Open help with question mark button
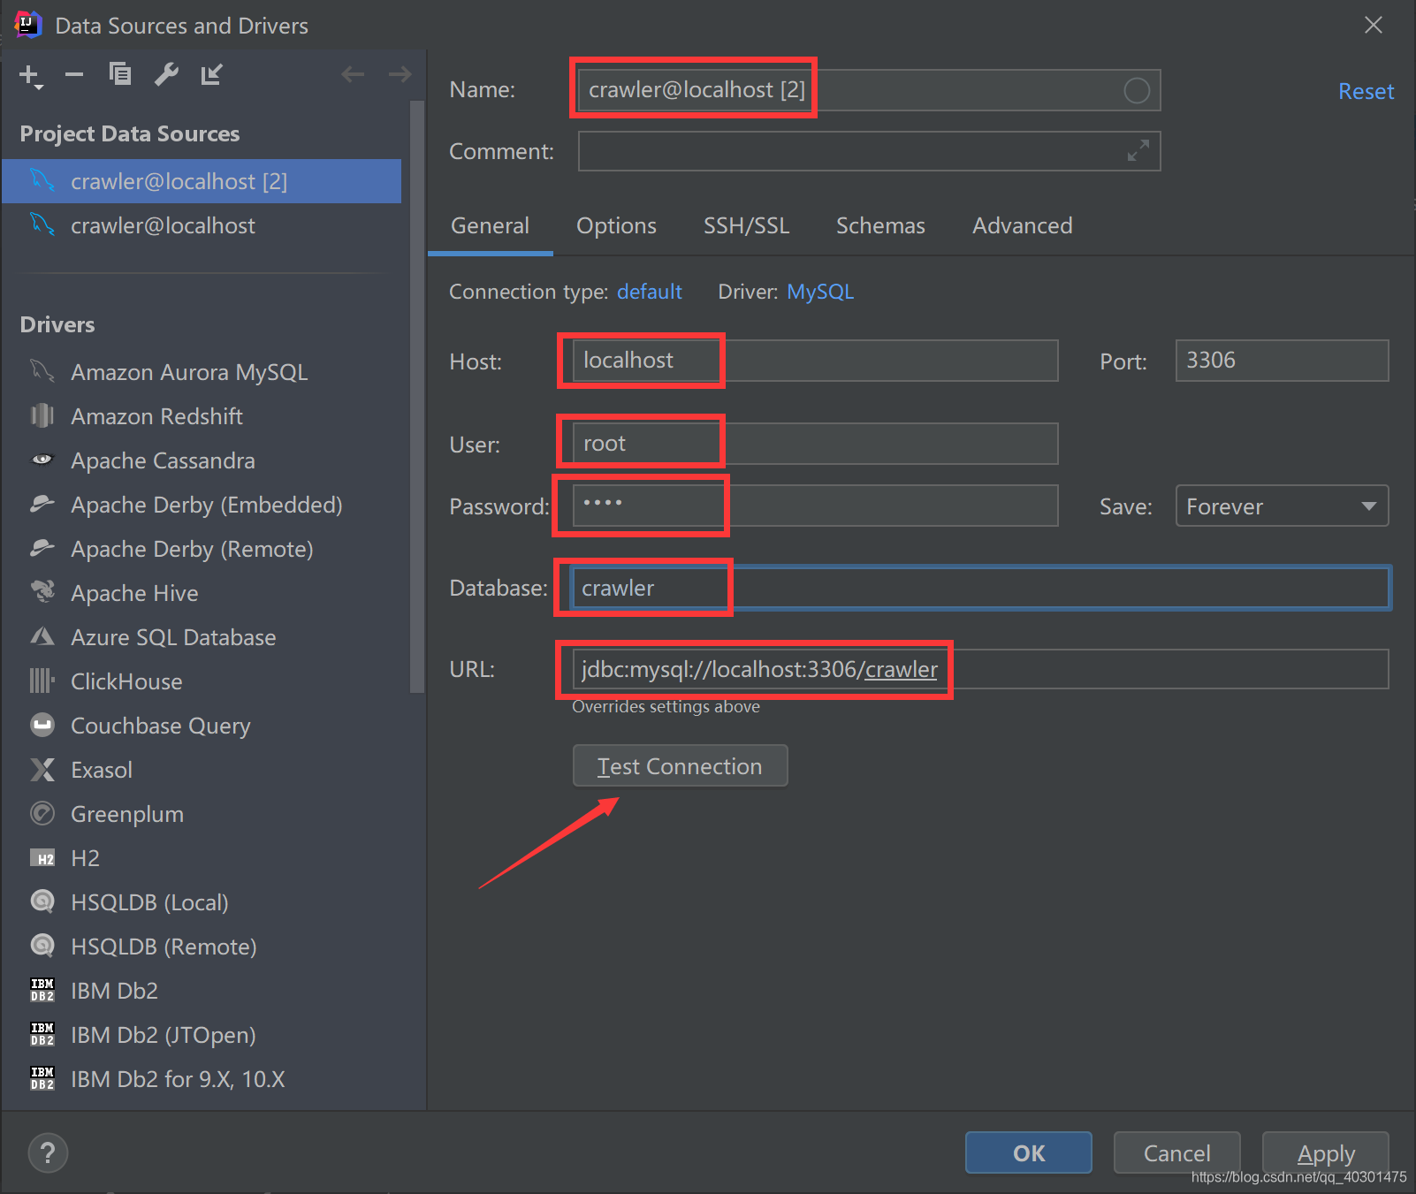 tap(48, 1152)
